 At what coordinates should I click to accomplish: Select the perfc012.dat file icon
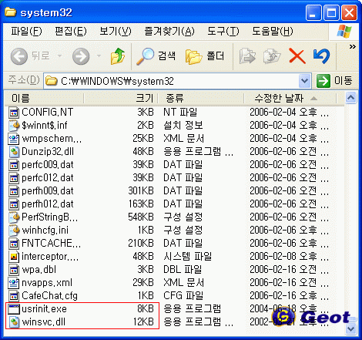14,178
